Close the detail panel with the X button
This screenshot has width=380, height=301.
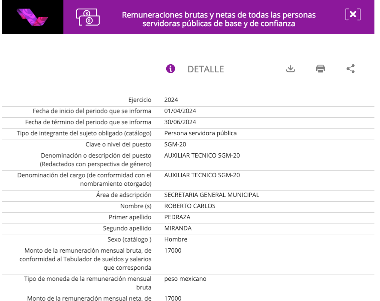pos(353,15)
